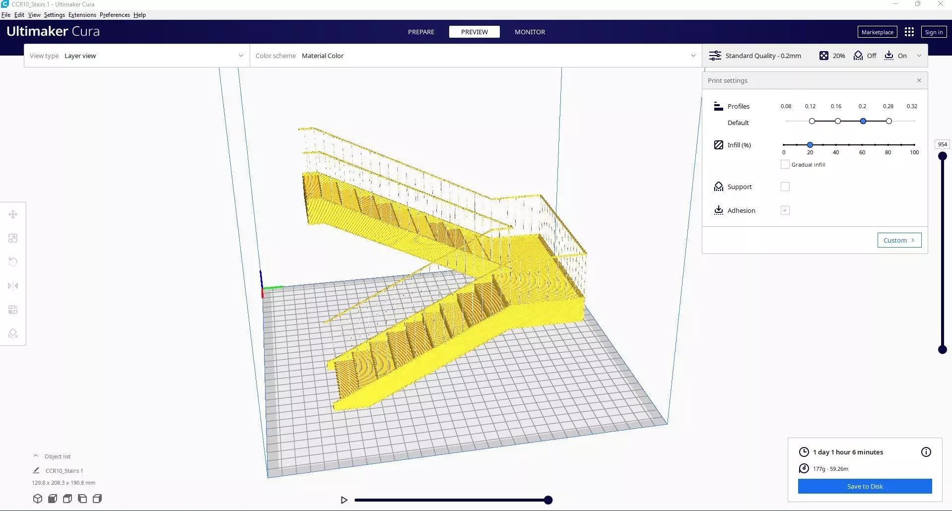Click the filament spool material icon
The height and width of the screenshot is (511, 952).
(804, 468)
